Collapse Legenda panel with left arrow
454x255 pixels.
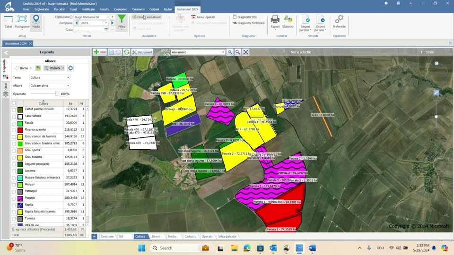click(x=6, y=52)
